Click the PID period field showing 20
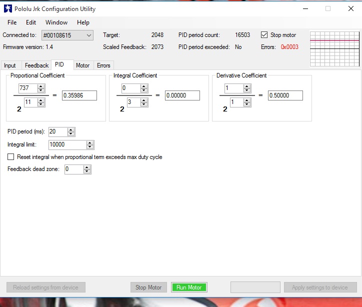Image resolution: width=362 pixels, height=307 pixels. click(x=58, y=131)
